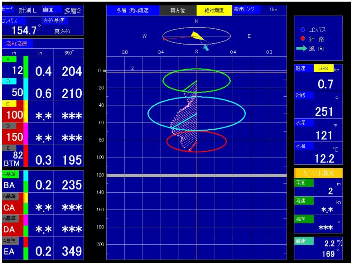The height and width of the screenshot is (264, 352).
Task: Click layer B depth 50
Action: [x=18, y=92]
